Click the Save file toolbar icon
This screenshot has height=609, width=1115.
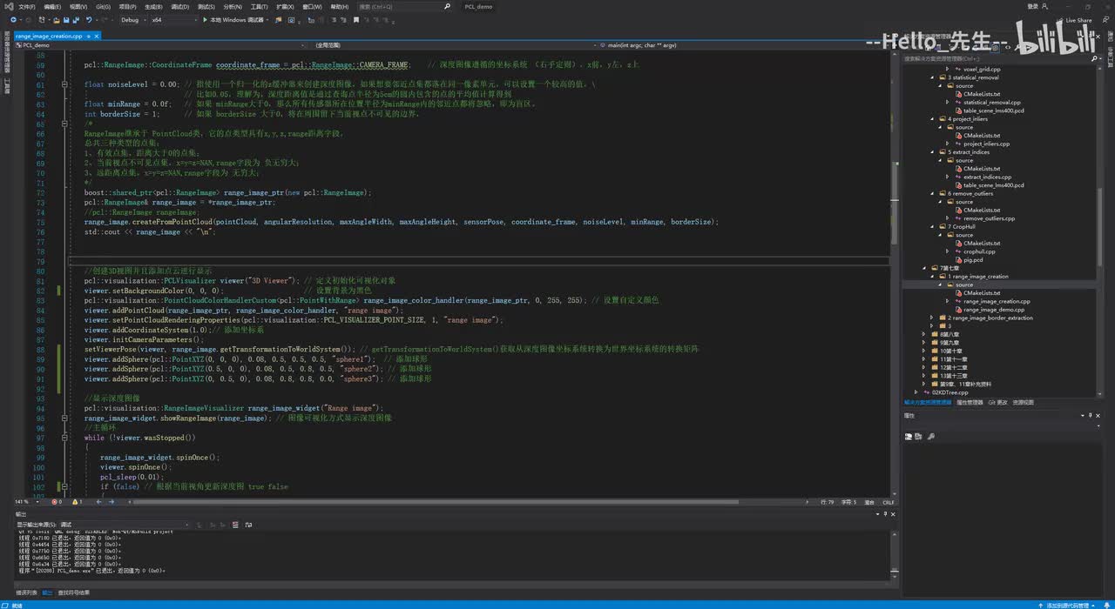[66, 19]
